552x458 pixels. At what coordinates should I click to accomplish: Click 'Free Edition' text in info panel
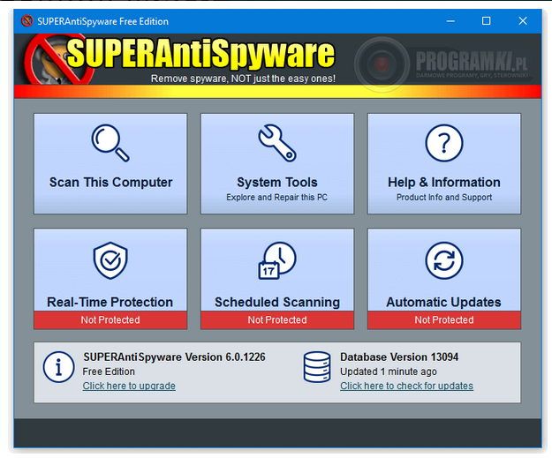(x=109, y=372)
